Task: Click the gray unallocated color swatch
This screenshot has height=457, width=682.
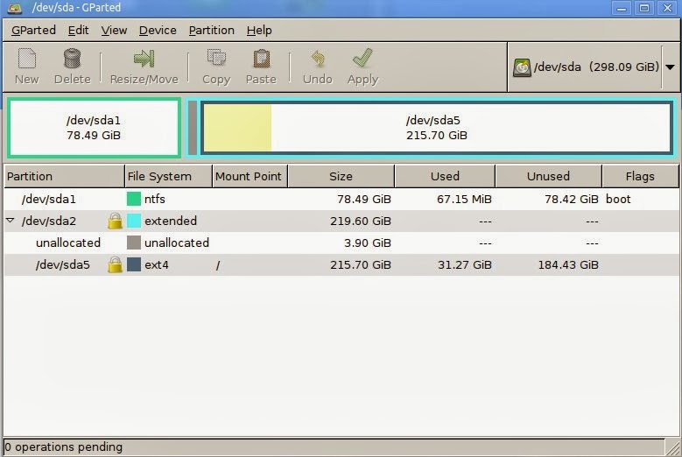Action: click(x=134, y=243)
